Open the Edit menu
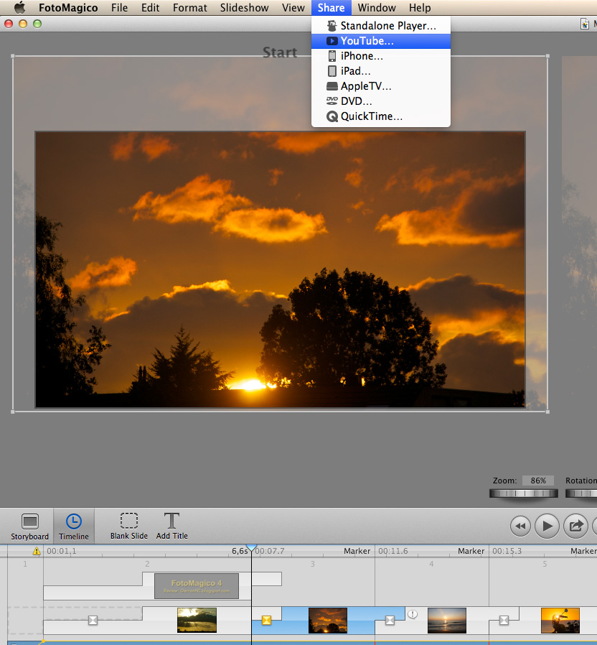The height and width of the screenshot is (645, 597). 151,7
